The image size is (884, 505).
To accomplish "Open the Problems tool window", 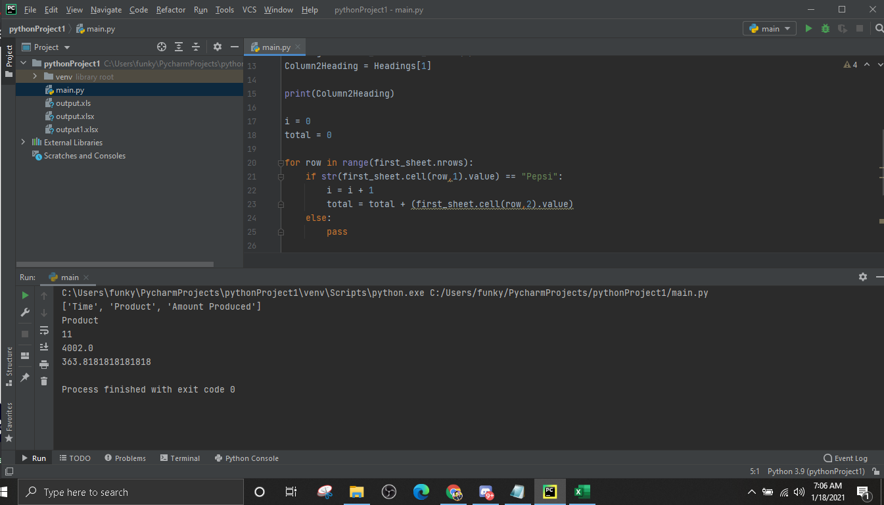I will 125,458.
